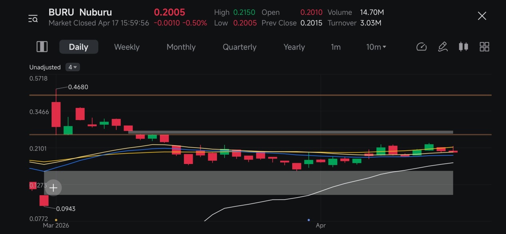506x234 pixels.
Task: Toggle the split panel layout icon
Action: [42, 47]
